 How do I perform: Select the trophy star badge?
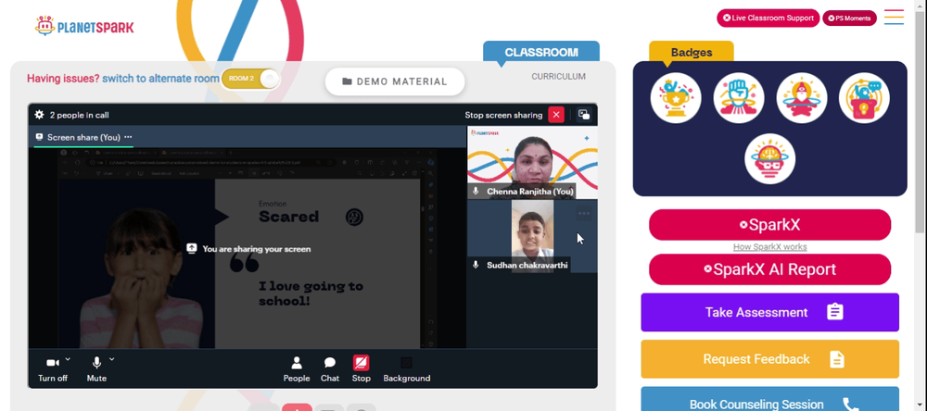pos(676,98)
